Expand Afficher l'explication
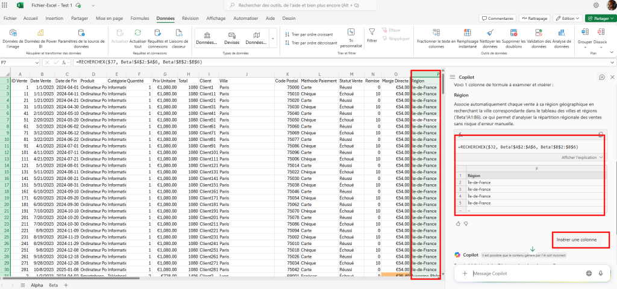The width and height of the screenshot is (617, 289). pos(582,157)
